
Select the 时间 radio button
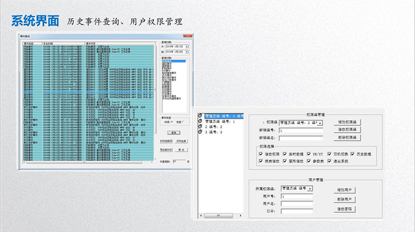pyautogui.click(x=172, y=122)
